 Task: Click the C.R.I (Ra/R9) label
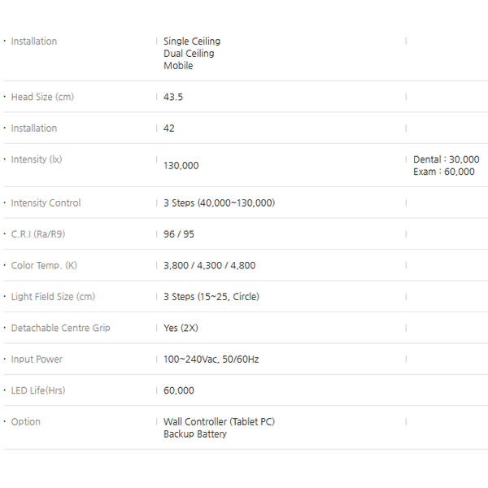click(x=38, y=234)
